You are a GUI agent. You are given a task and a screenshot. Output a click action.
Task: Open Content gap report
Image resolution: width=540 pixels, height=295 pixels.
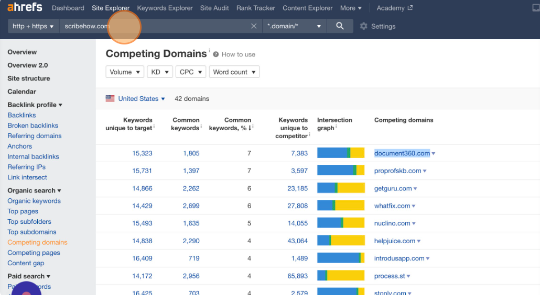click(26, 263)
